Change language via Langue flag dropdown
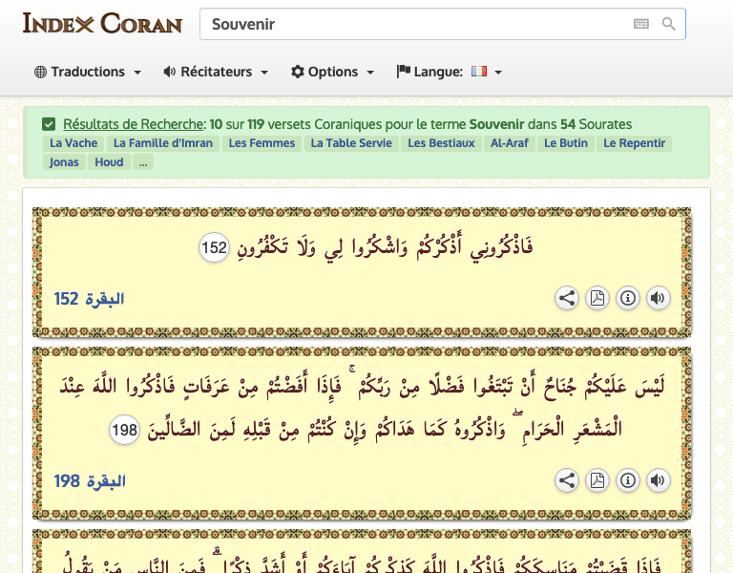This screenshot has height=573, width=733. click(x=450, y=72)
